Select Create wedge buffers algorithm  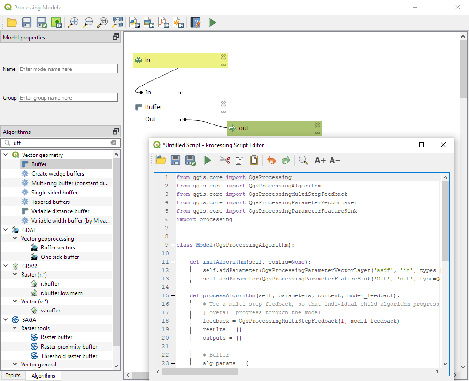click(x=58, y=174)
